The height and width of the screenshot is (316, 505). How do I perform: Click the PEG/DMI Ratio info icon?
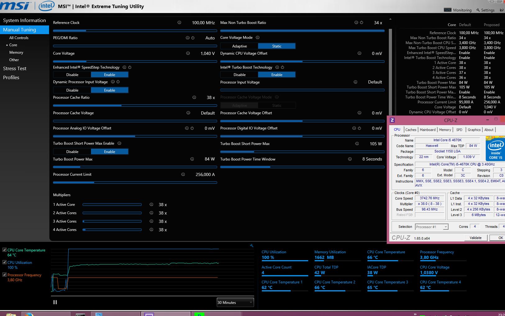(x=187, y=38)
